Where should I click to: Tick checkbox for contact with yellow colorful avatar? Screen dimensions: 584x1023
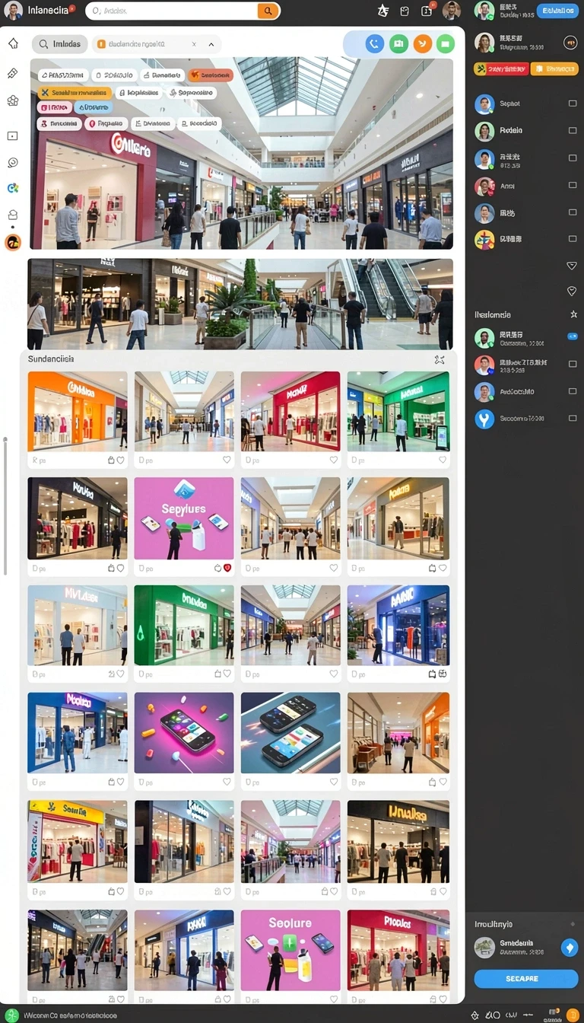pos(573,239)
